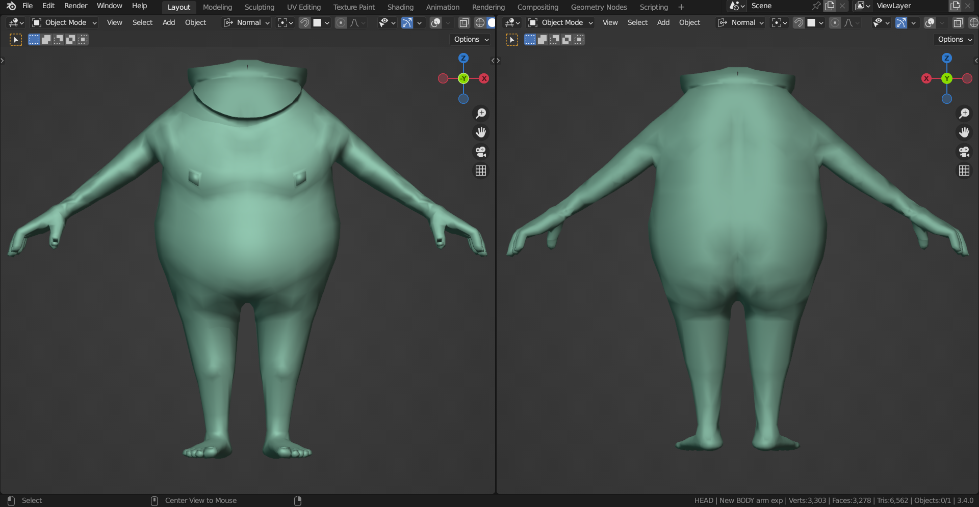Open Object menu in left viewport

[195, 23]
